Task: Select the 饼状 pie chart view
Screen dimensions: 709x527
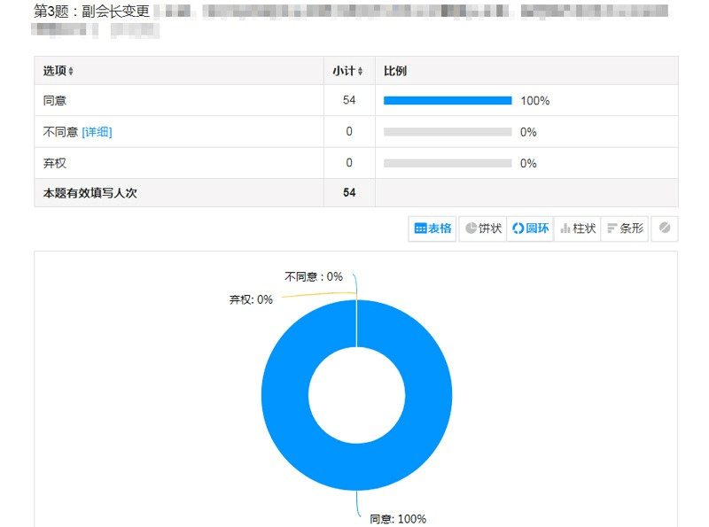Action: (483, 229)
